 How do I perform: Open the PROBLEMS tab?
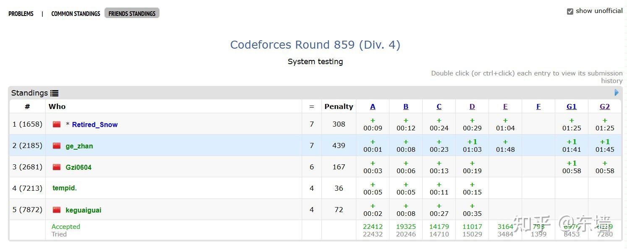coord(21,13)
